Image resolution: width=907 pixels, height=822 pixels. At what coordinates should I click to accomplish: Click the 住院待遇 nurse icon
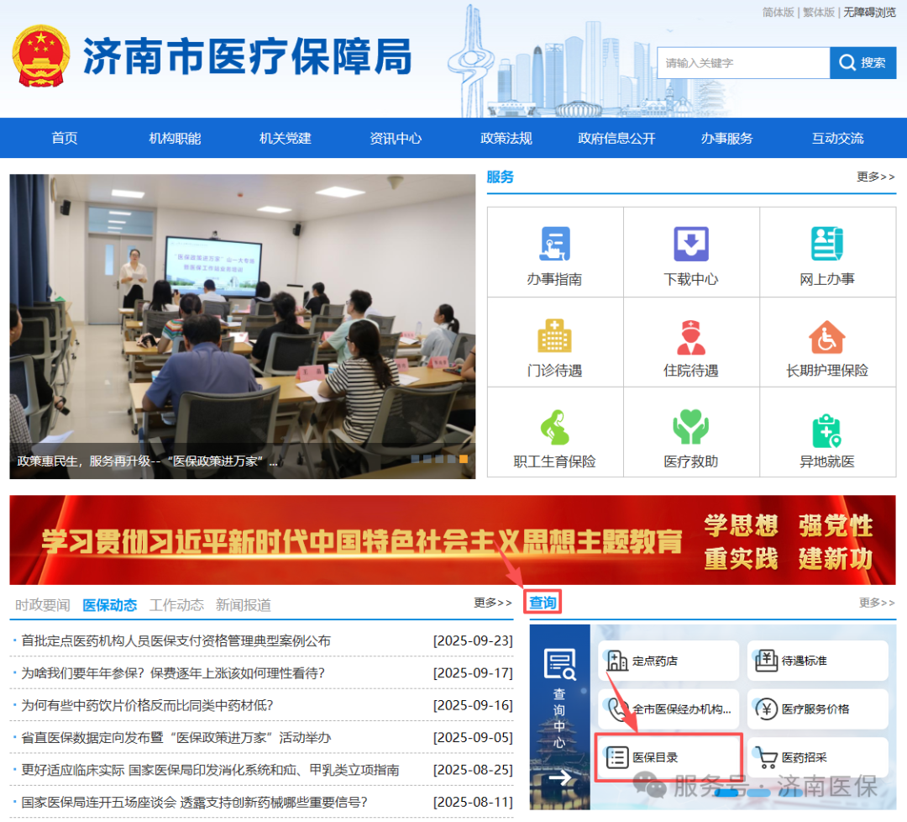tap(691, 336)
